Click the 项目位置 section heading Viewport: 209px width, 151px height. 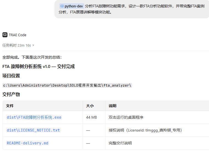11,76
